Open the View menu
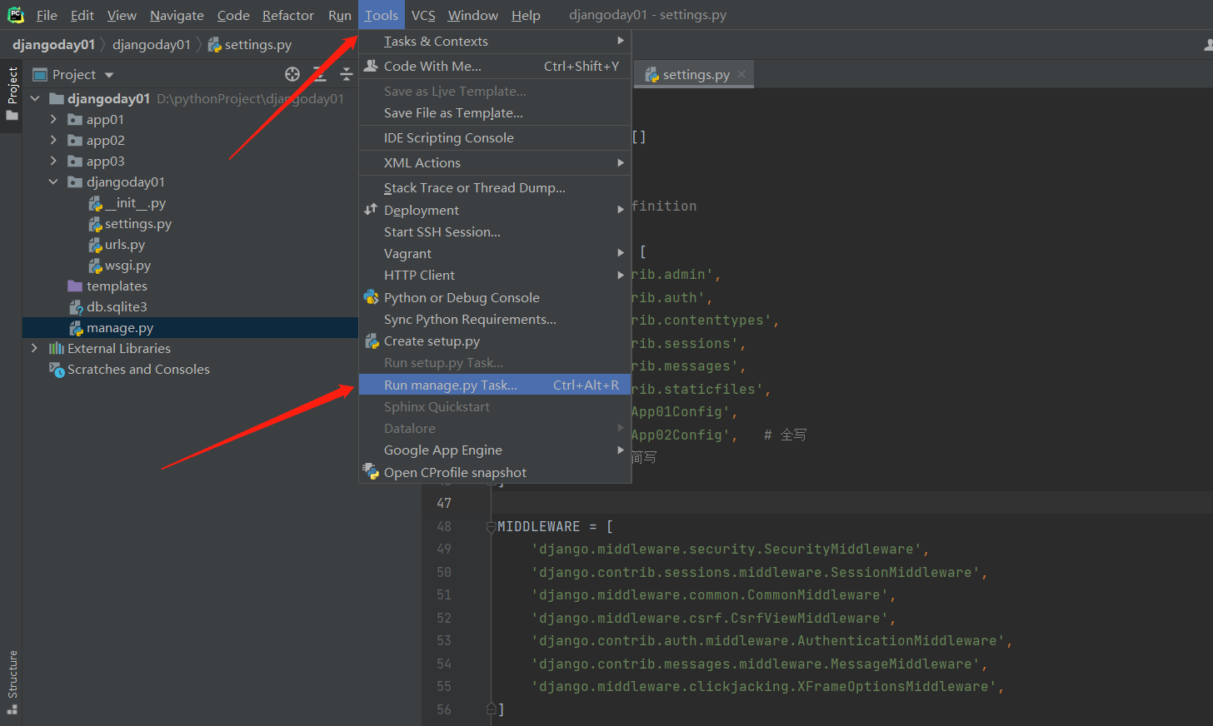 click(x=122, y=15)
